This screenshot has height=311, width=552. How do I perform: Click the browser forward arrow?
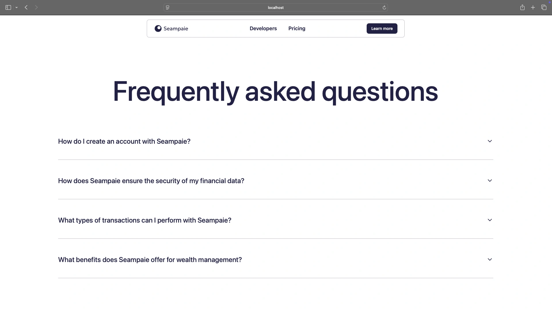point(36,7)
